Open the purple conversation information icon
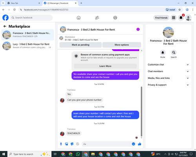 tap(138, 29)
